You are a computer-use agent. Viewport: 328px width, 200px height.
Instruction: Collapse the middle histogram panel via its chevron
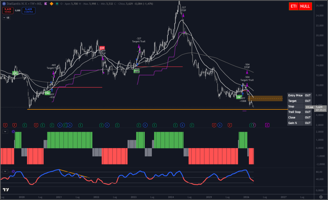point(5,131)
